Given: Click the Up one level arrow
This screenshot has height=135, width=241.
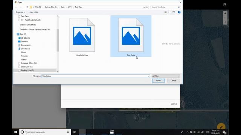Looking at the screenshot, I should click(x=27, y=7).
